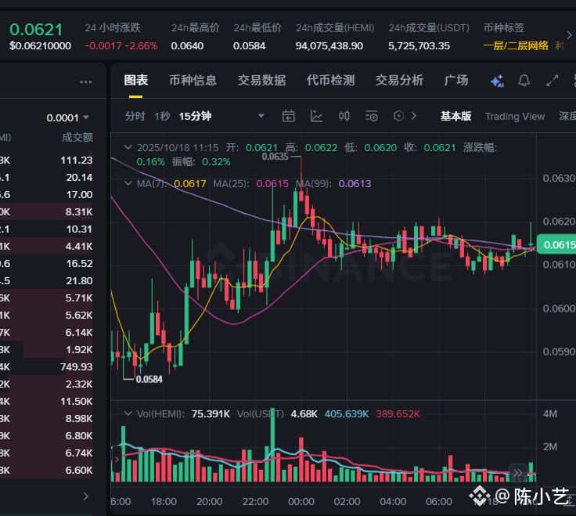Viewport: 576px width, 516px height.
Task: Click the price alert bell icon
Action: click(524, 80)
